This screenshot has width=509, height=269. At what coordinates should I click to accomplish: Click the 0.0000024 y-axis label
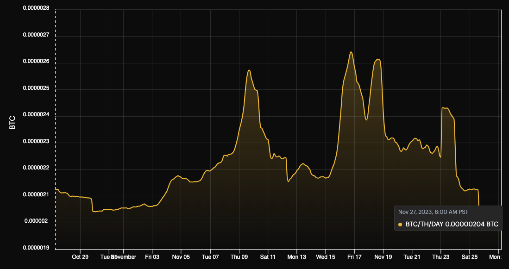(36, 114)
